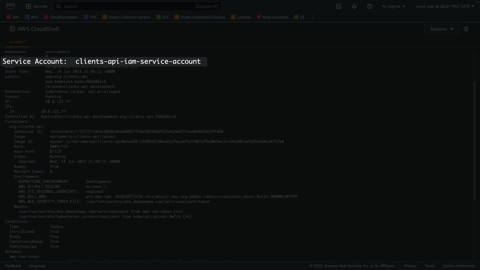Show more bookmarks with right chevron
The image size is (480, 270).
[x=312, y=17]
